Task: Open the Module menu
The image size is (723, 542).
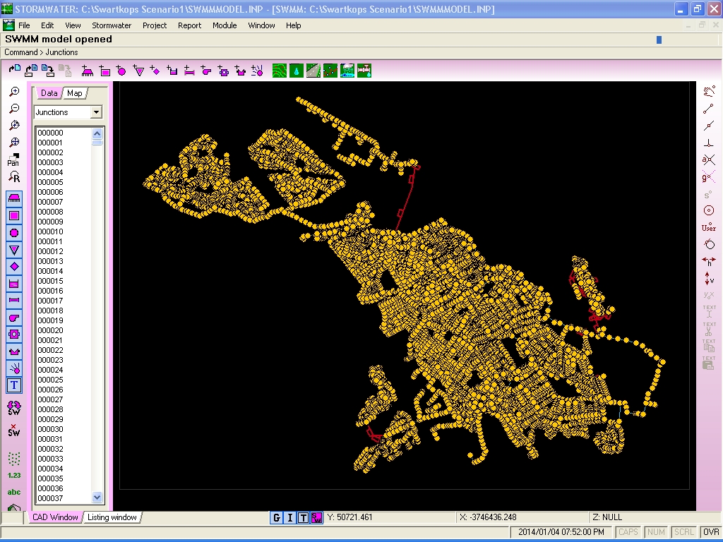Action: point(225,25)
